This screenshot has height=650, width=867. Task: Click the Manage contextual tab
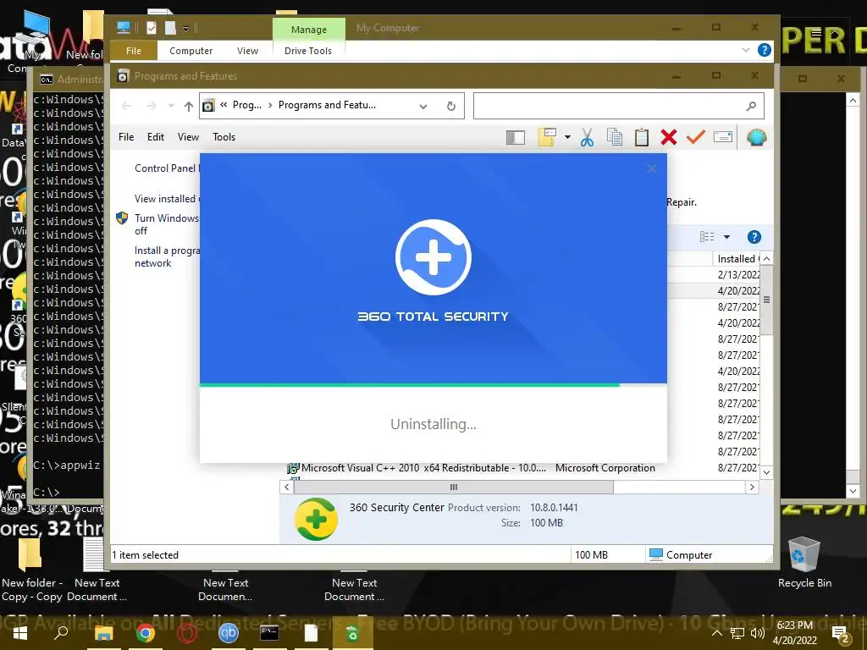308,30
